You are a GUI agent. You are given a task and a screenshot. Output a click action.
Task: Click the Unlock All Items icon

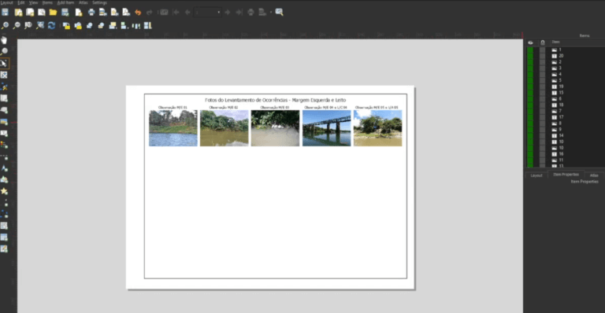78,26
